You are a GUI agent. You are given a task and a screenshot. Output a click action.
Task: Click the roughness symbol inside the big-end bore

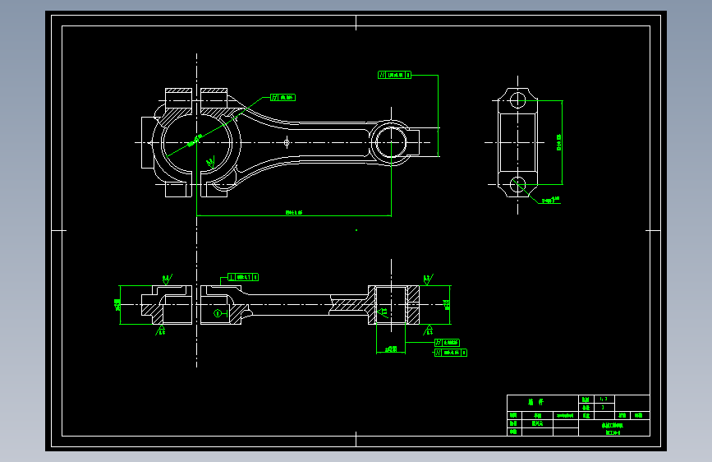click(x=210, y=162)
